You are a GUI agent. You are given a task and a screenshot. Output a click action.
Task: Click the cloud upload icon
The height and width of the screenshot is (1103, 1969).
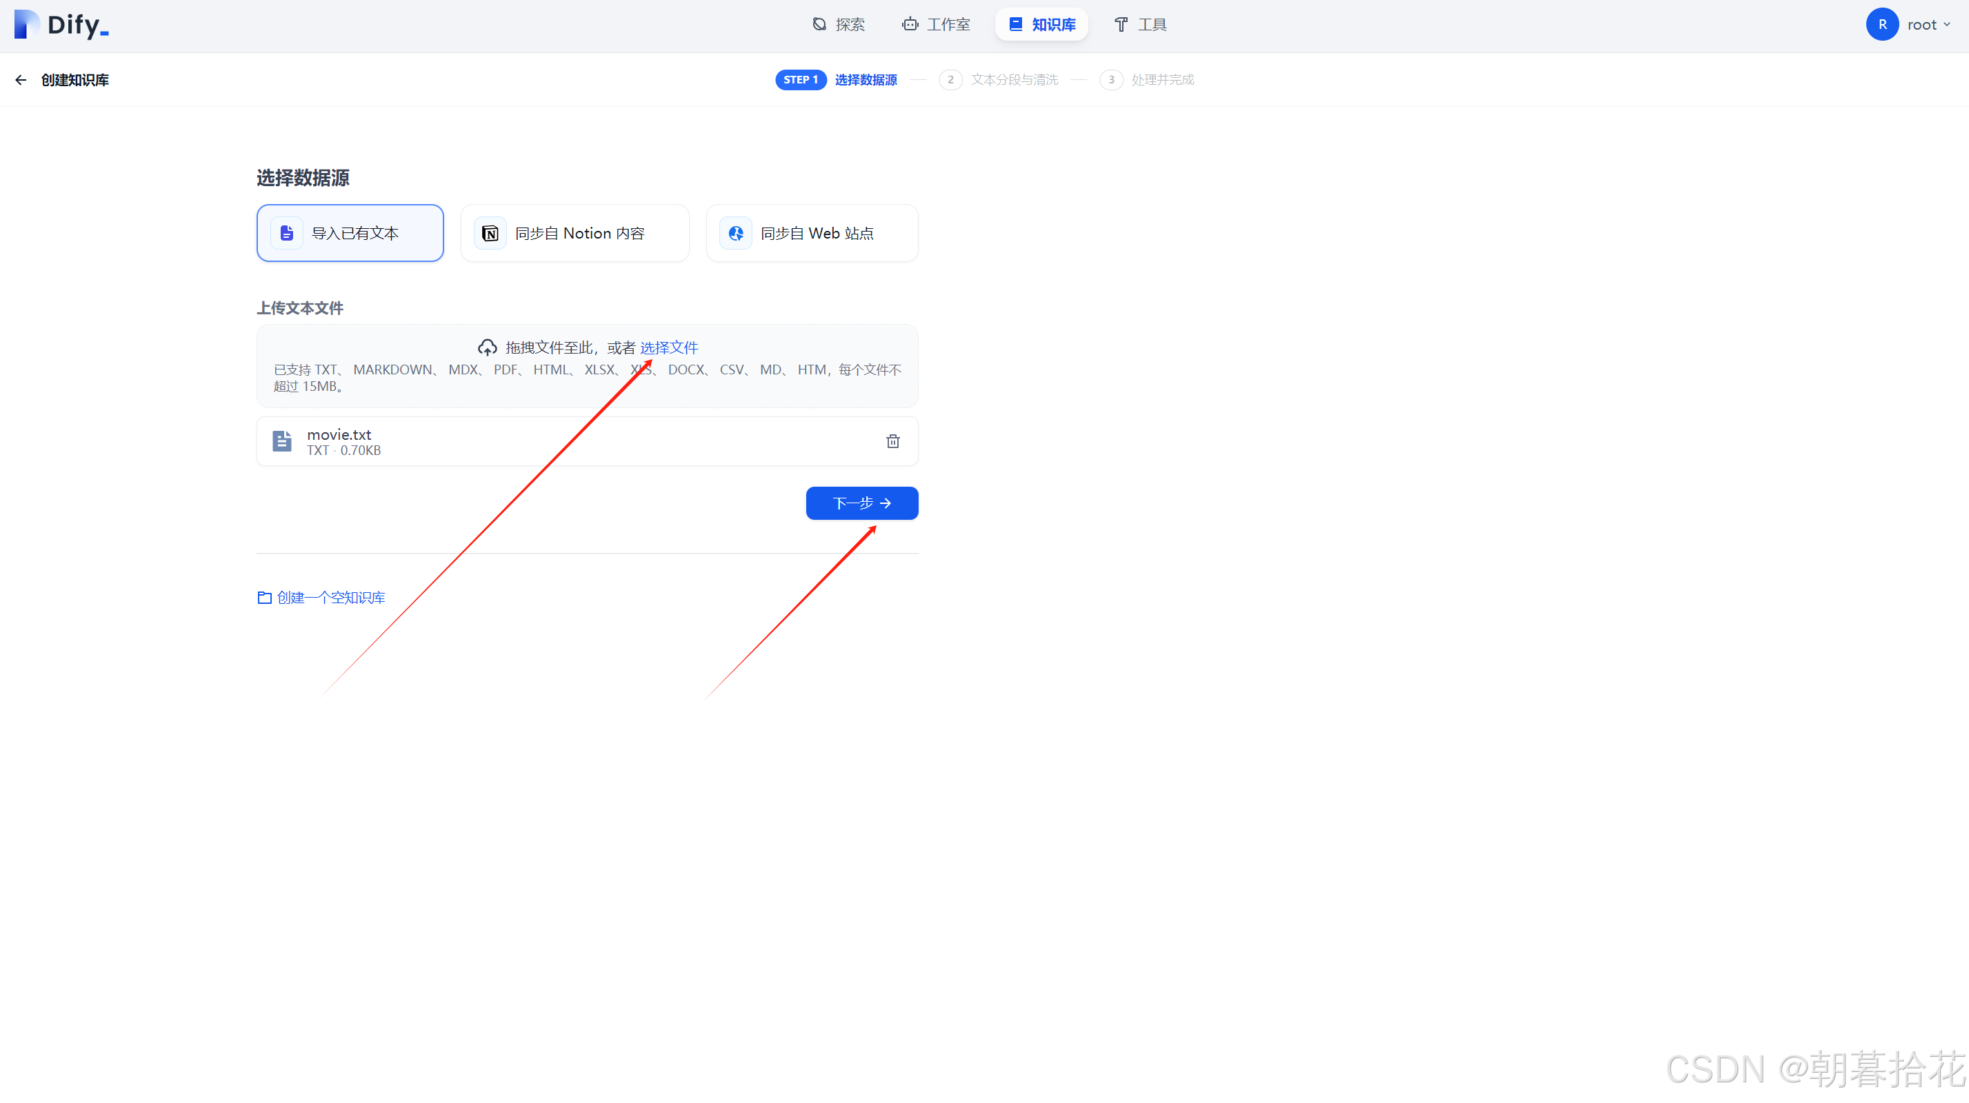pyautogui.click(x=487, y=347)
